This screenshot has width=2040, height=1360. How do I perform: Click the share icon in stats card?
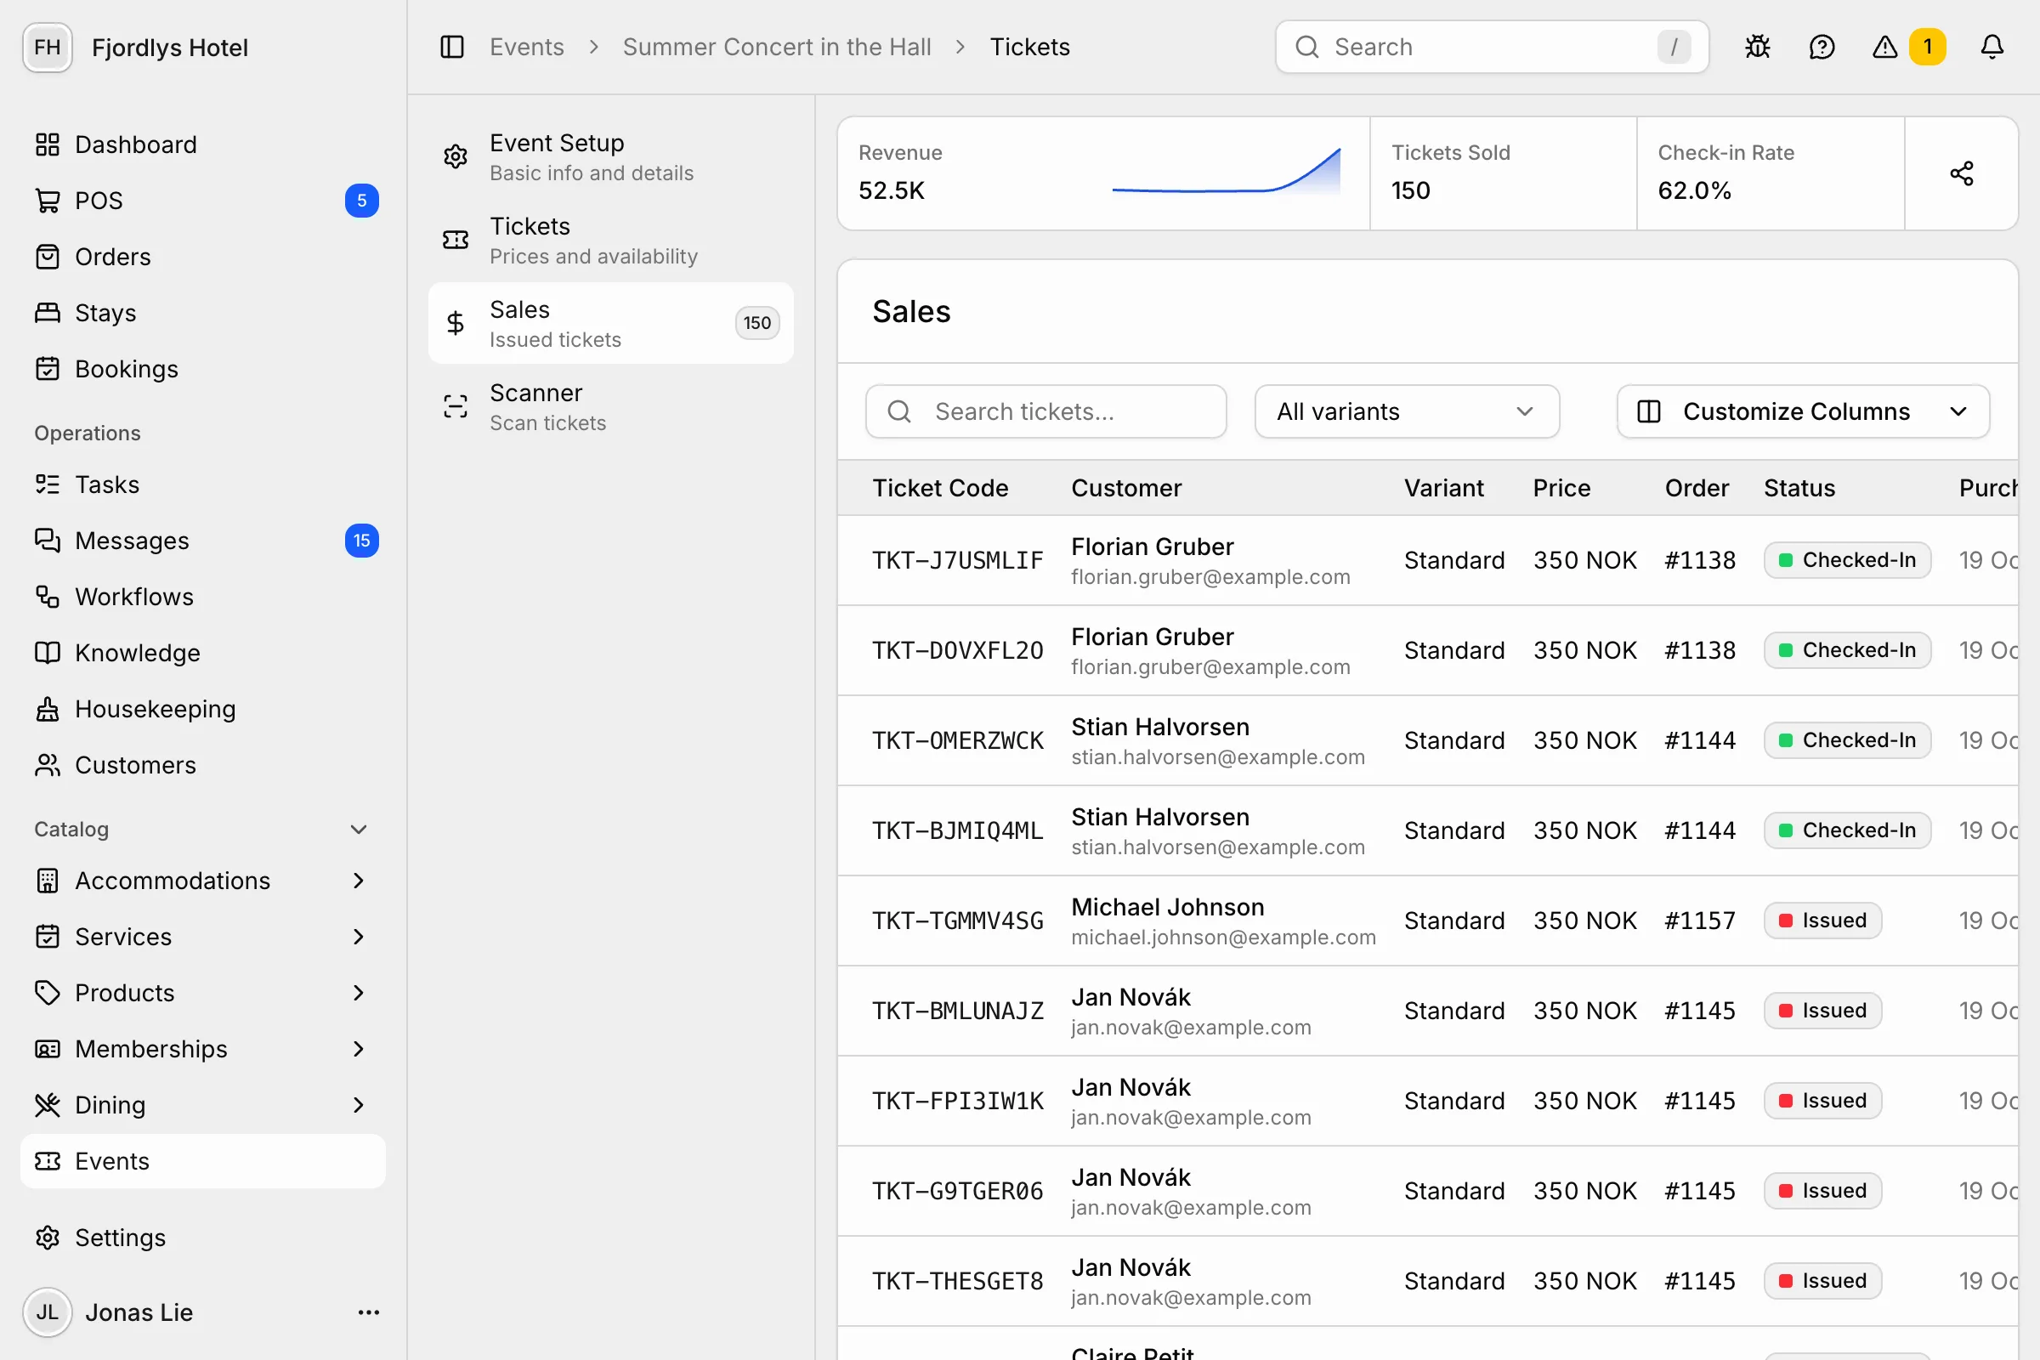click(1961, 173)
